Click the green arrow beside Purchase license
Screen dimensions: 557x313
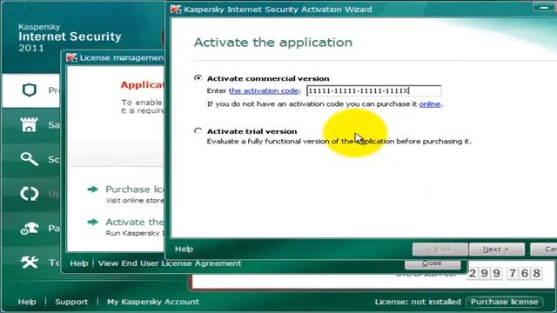[x=93, y=190]
